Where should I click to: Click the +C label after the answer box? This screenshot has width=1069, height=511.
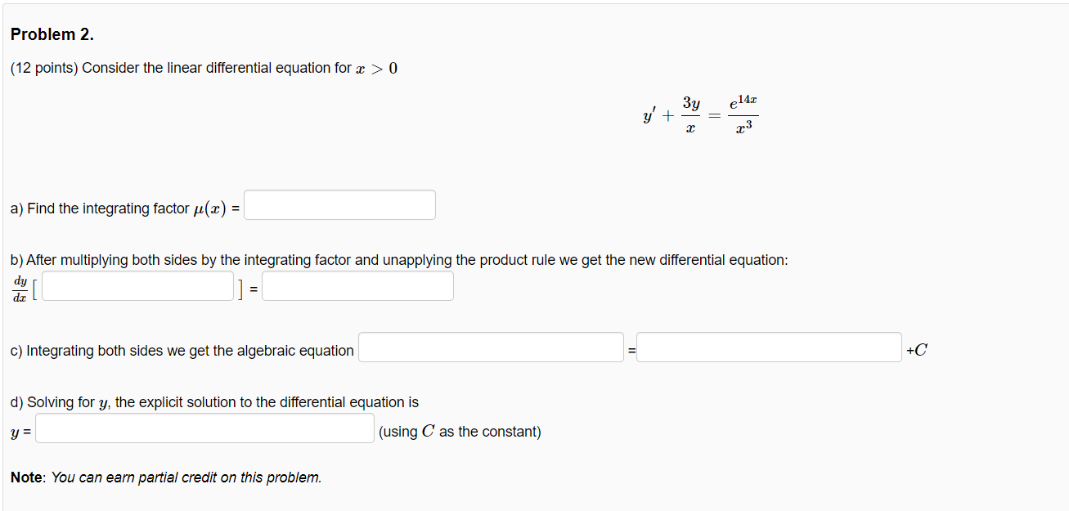click(x=915, y=347)
